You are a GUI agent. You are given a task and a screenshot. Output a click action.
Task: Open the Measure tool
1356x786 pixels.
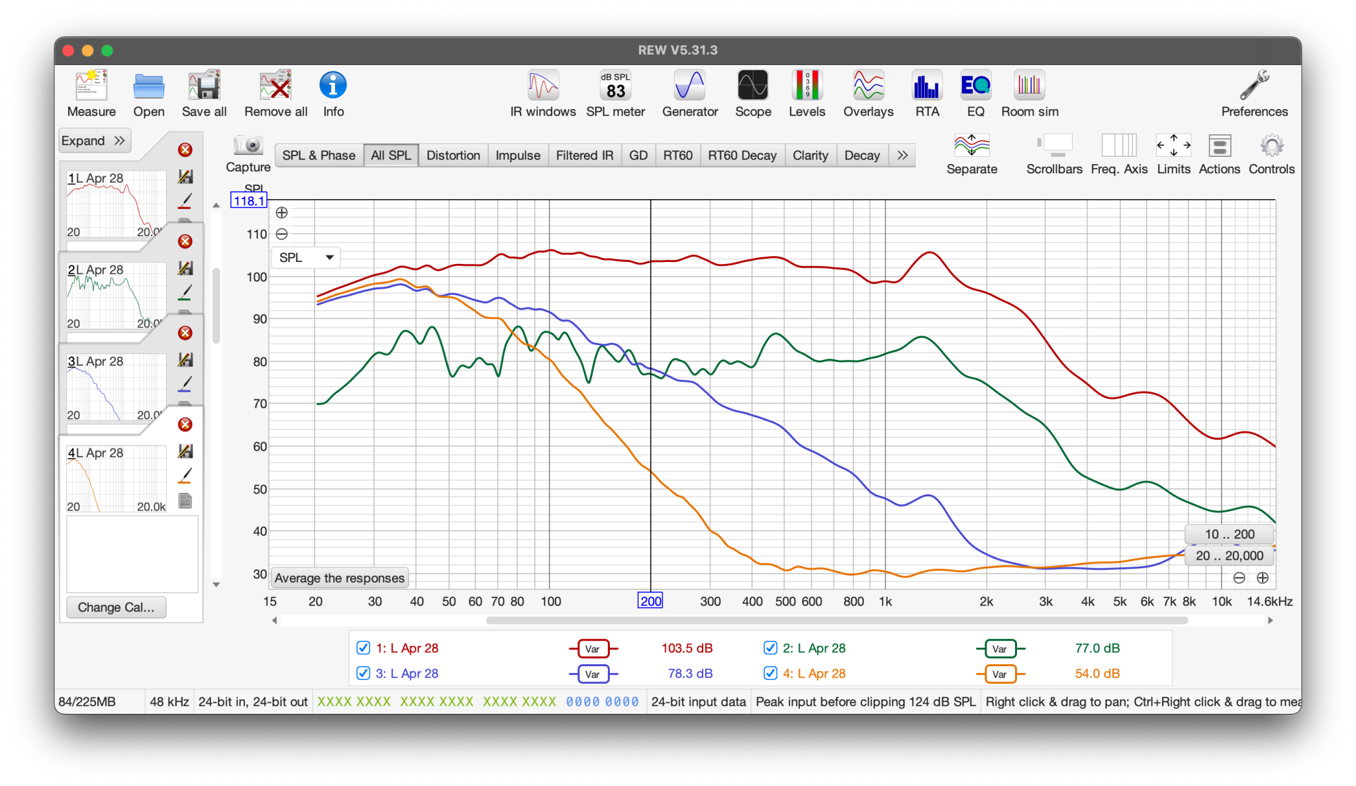coord(91,93)
